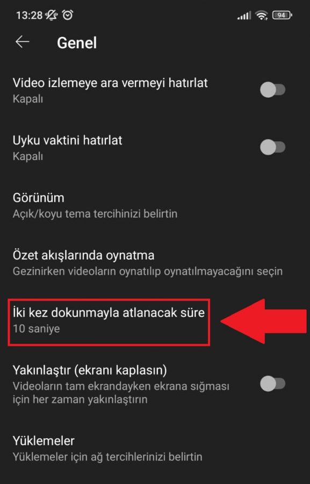Turn on Yakınlaştır (ekranı kaplasın) switch
This screenshot has width=310, height=484.
coord(273,384)
